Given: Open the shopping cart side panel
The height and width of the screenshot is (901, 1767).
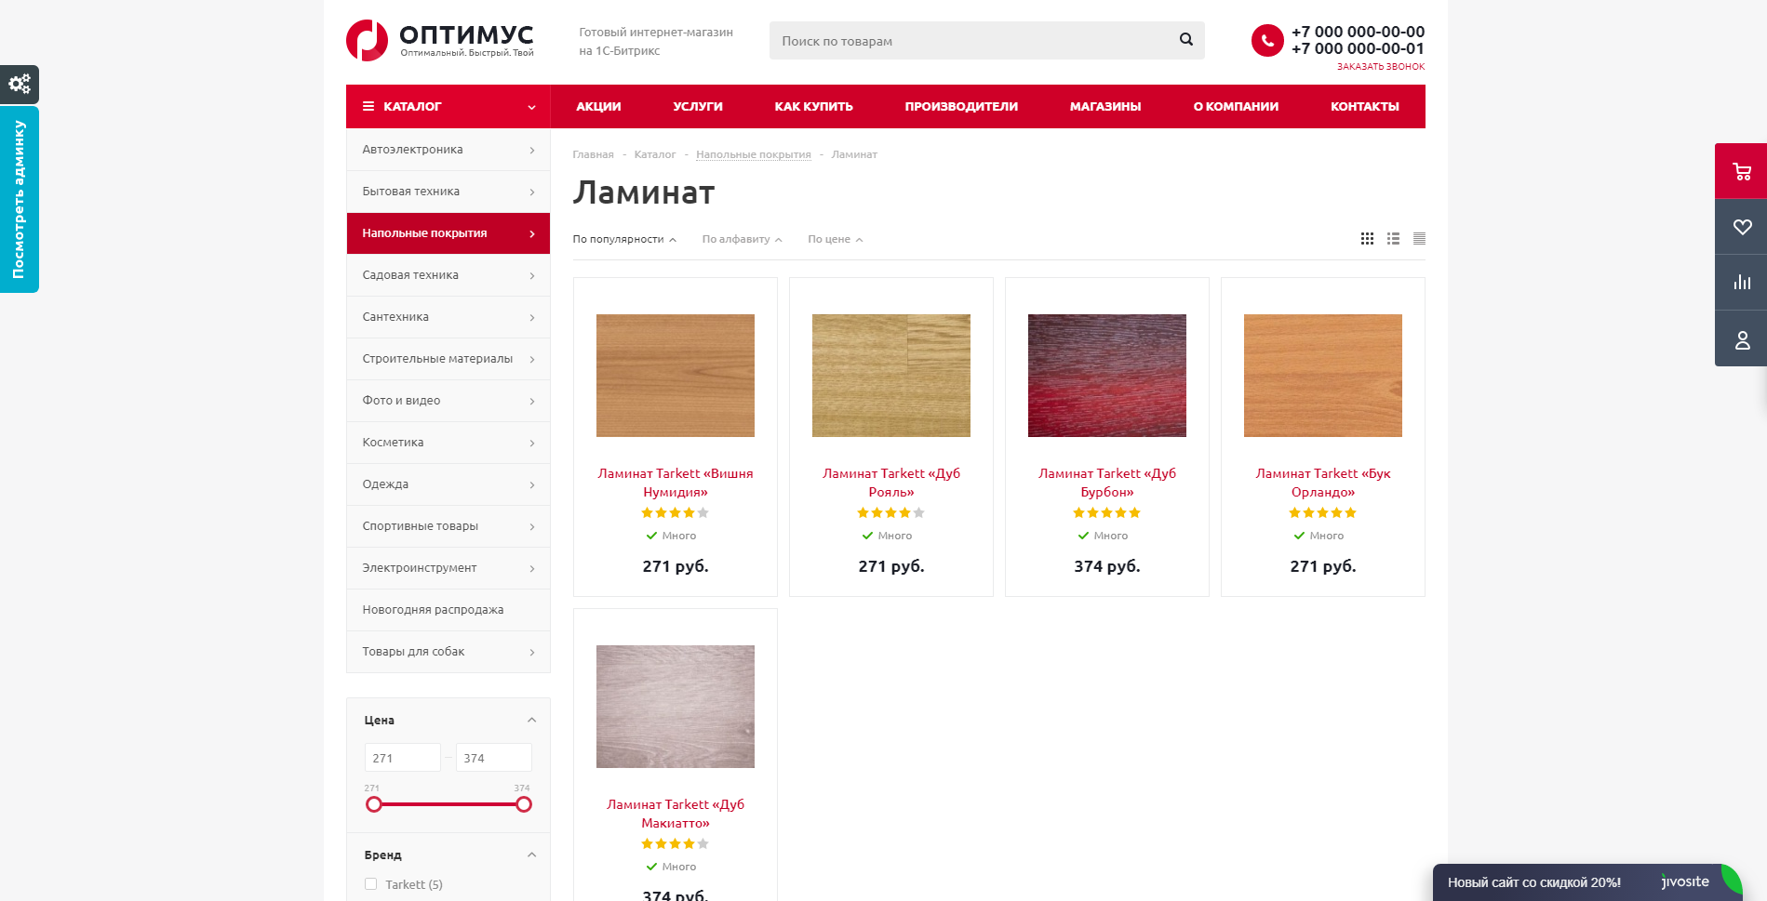Looking at the screenshot, I should pyautogui.click(x=1742, y=171).
